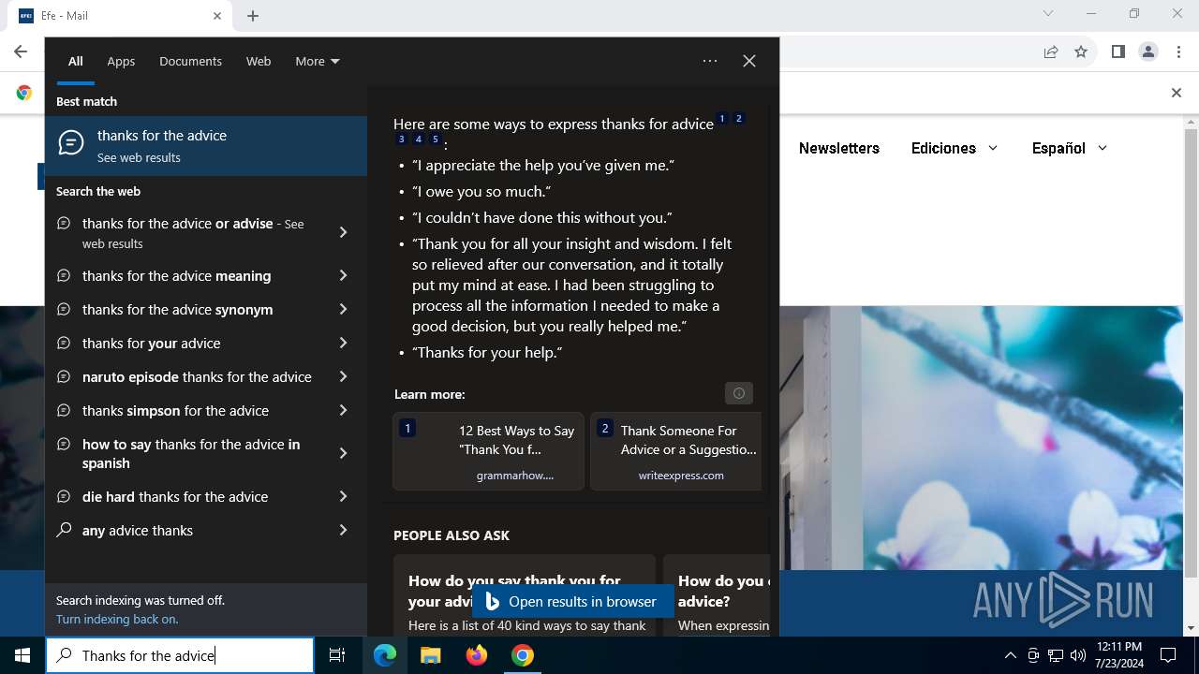Screen dimensions: 1199x674
Task: Open network status in the system tray
Action: click(1055, 655)
